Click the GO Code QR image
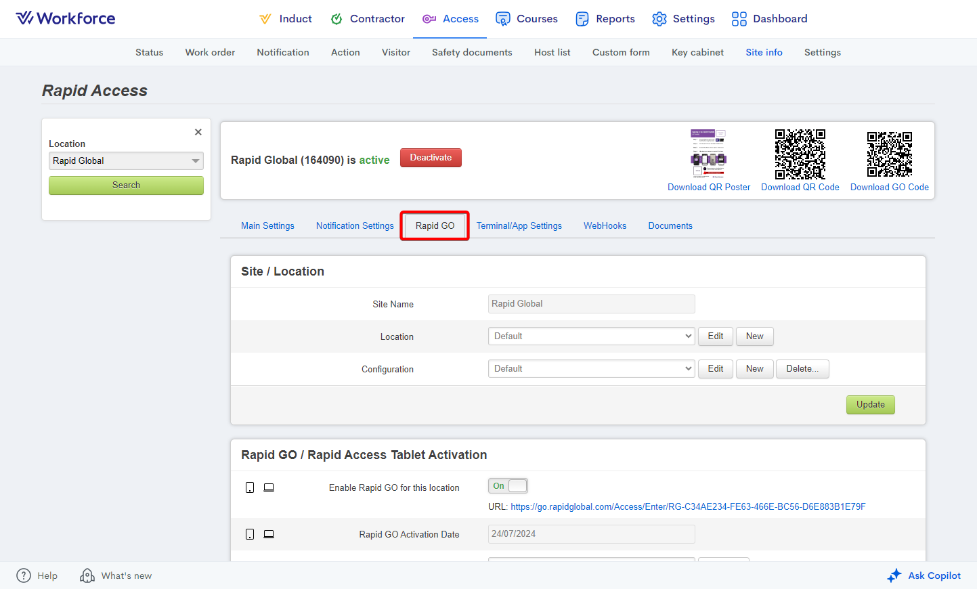 890,154
